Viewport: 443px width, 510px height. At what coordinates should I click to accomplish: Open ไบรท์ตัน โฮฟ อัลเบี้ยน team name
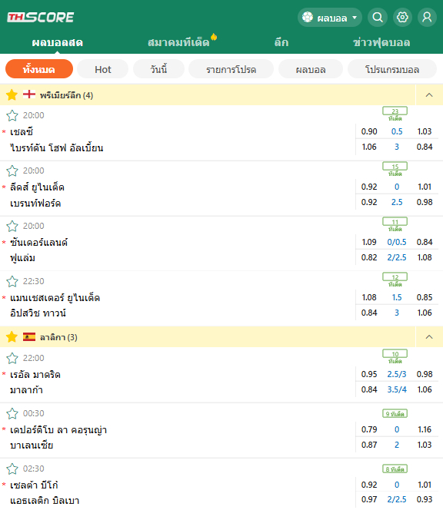click(x=57, y=147)
